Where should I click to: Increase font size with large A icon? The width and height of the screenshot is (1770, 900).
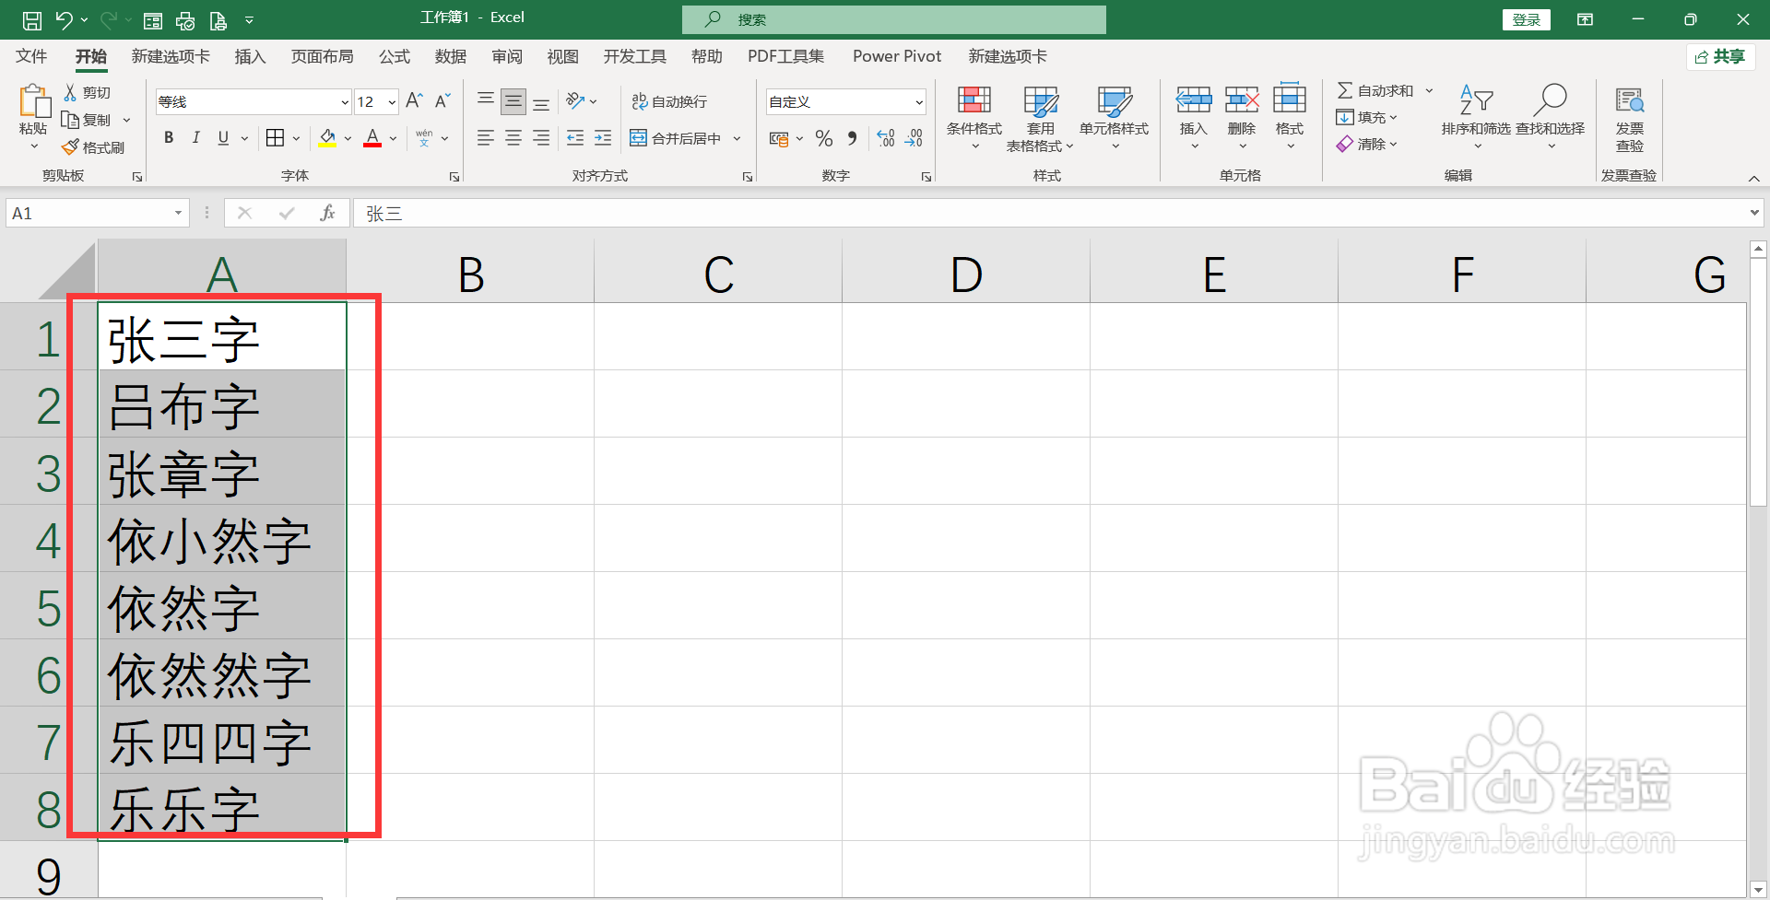click(414, 101)
